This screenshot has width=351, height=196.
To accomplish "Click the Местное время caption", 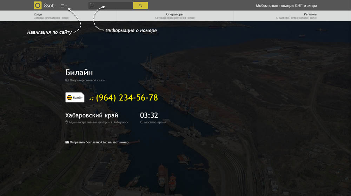I will (x=155, y=122).
